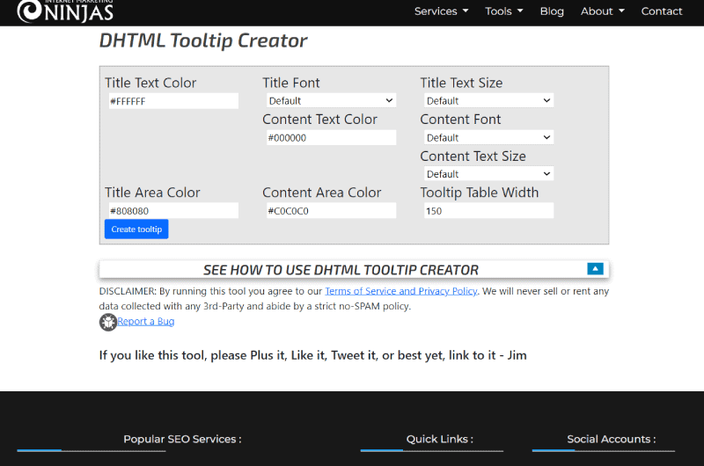This screenshot has width=704, height=466.
Task: Click the DHTML Tooltip Creator page title
Action: [203, 40]
